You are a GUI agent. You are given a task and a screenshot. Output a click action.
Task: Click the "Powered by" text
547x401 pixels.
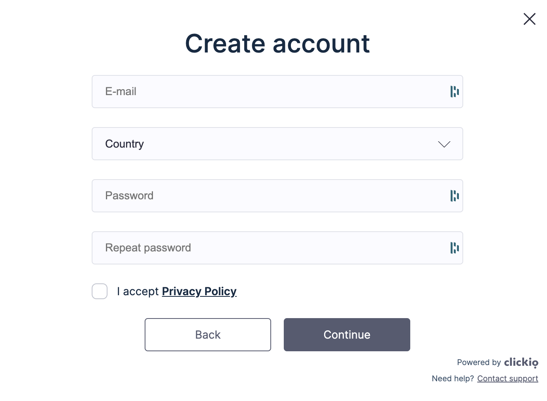(x=479, y=362)
